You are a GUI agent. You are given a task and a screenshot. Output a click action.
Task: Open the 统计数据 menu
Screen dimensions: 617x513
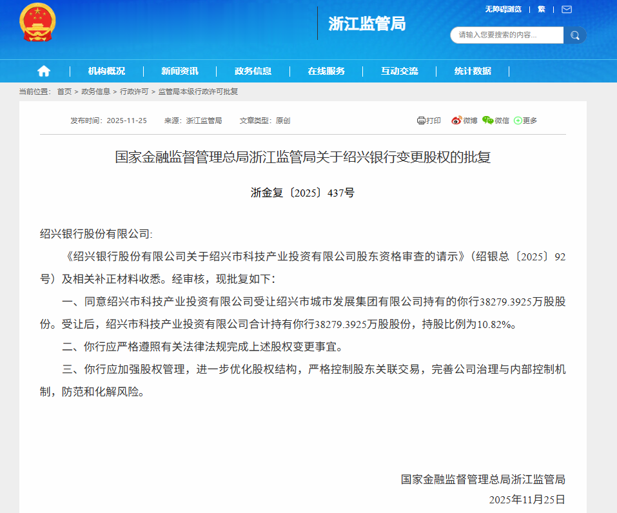[473, 71]
